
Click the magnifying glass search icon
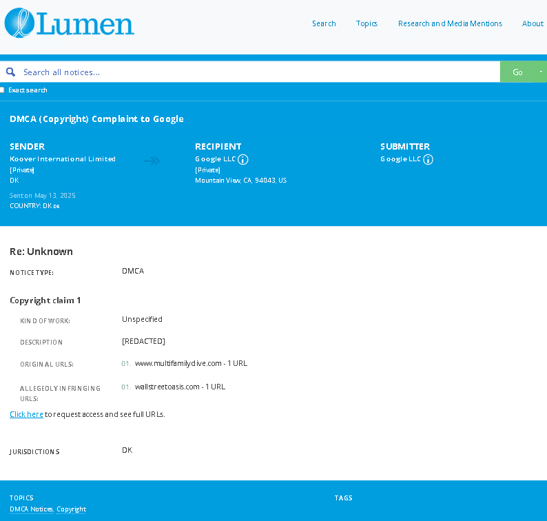[x=11, y=72]
